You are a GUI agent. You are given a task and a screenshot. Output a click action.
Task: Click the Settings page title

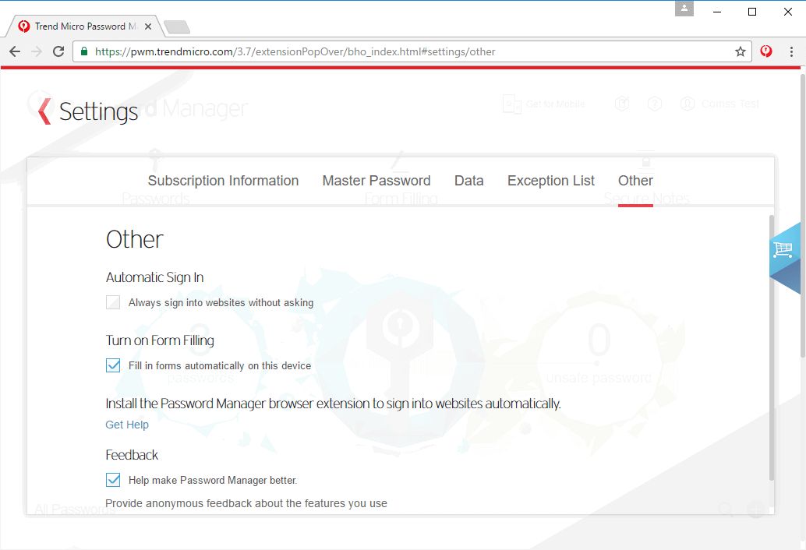[x=98, y=111]
